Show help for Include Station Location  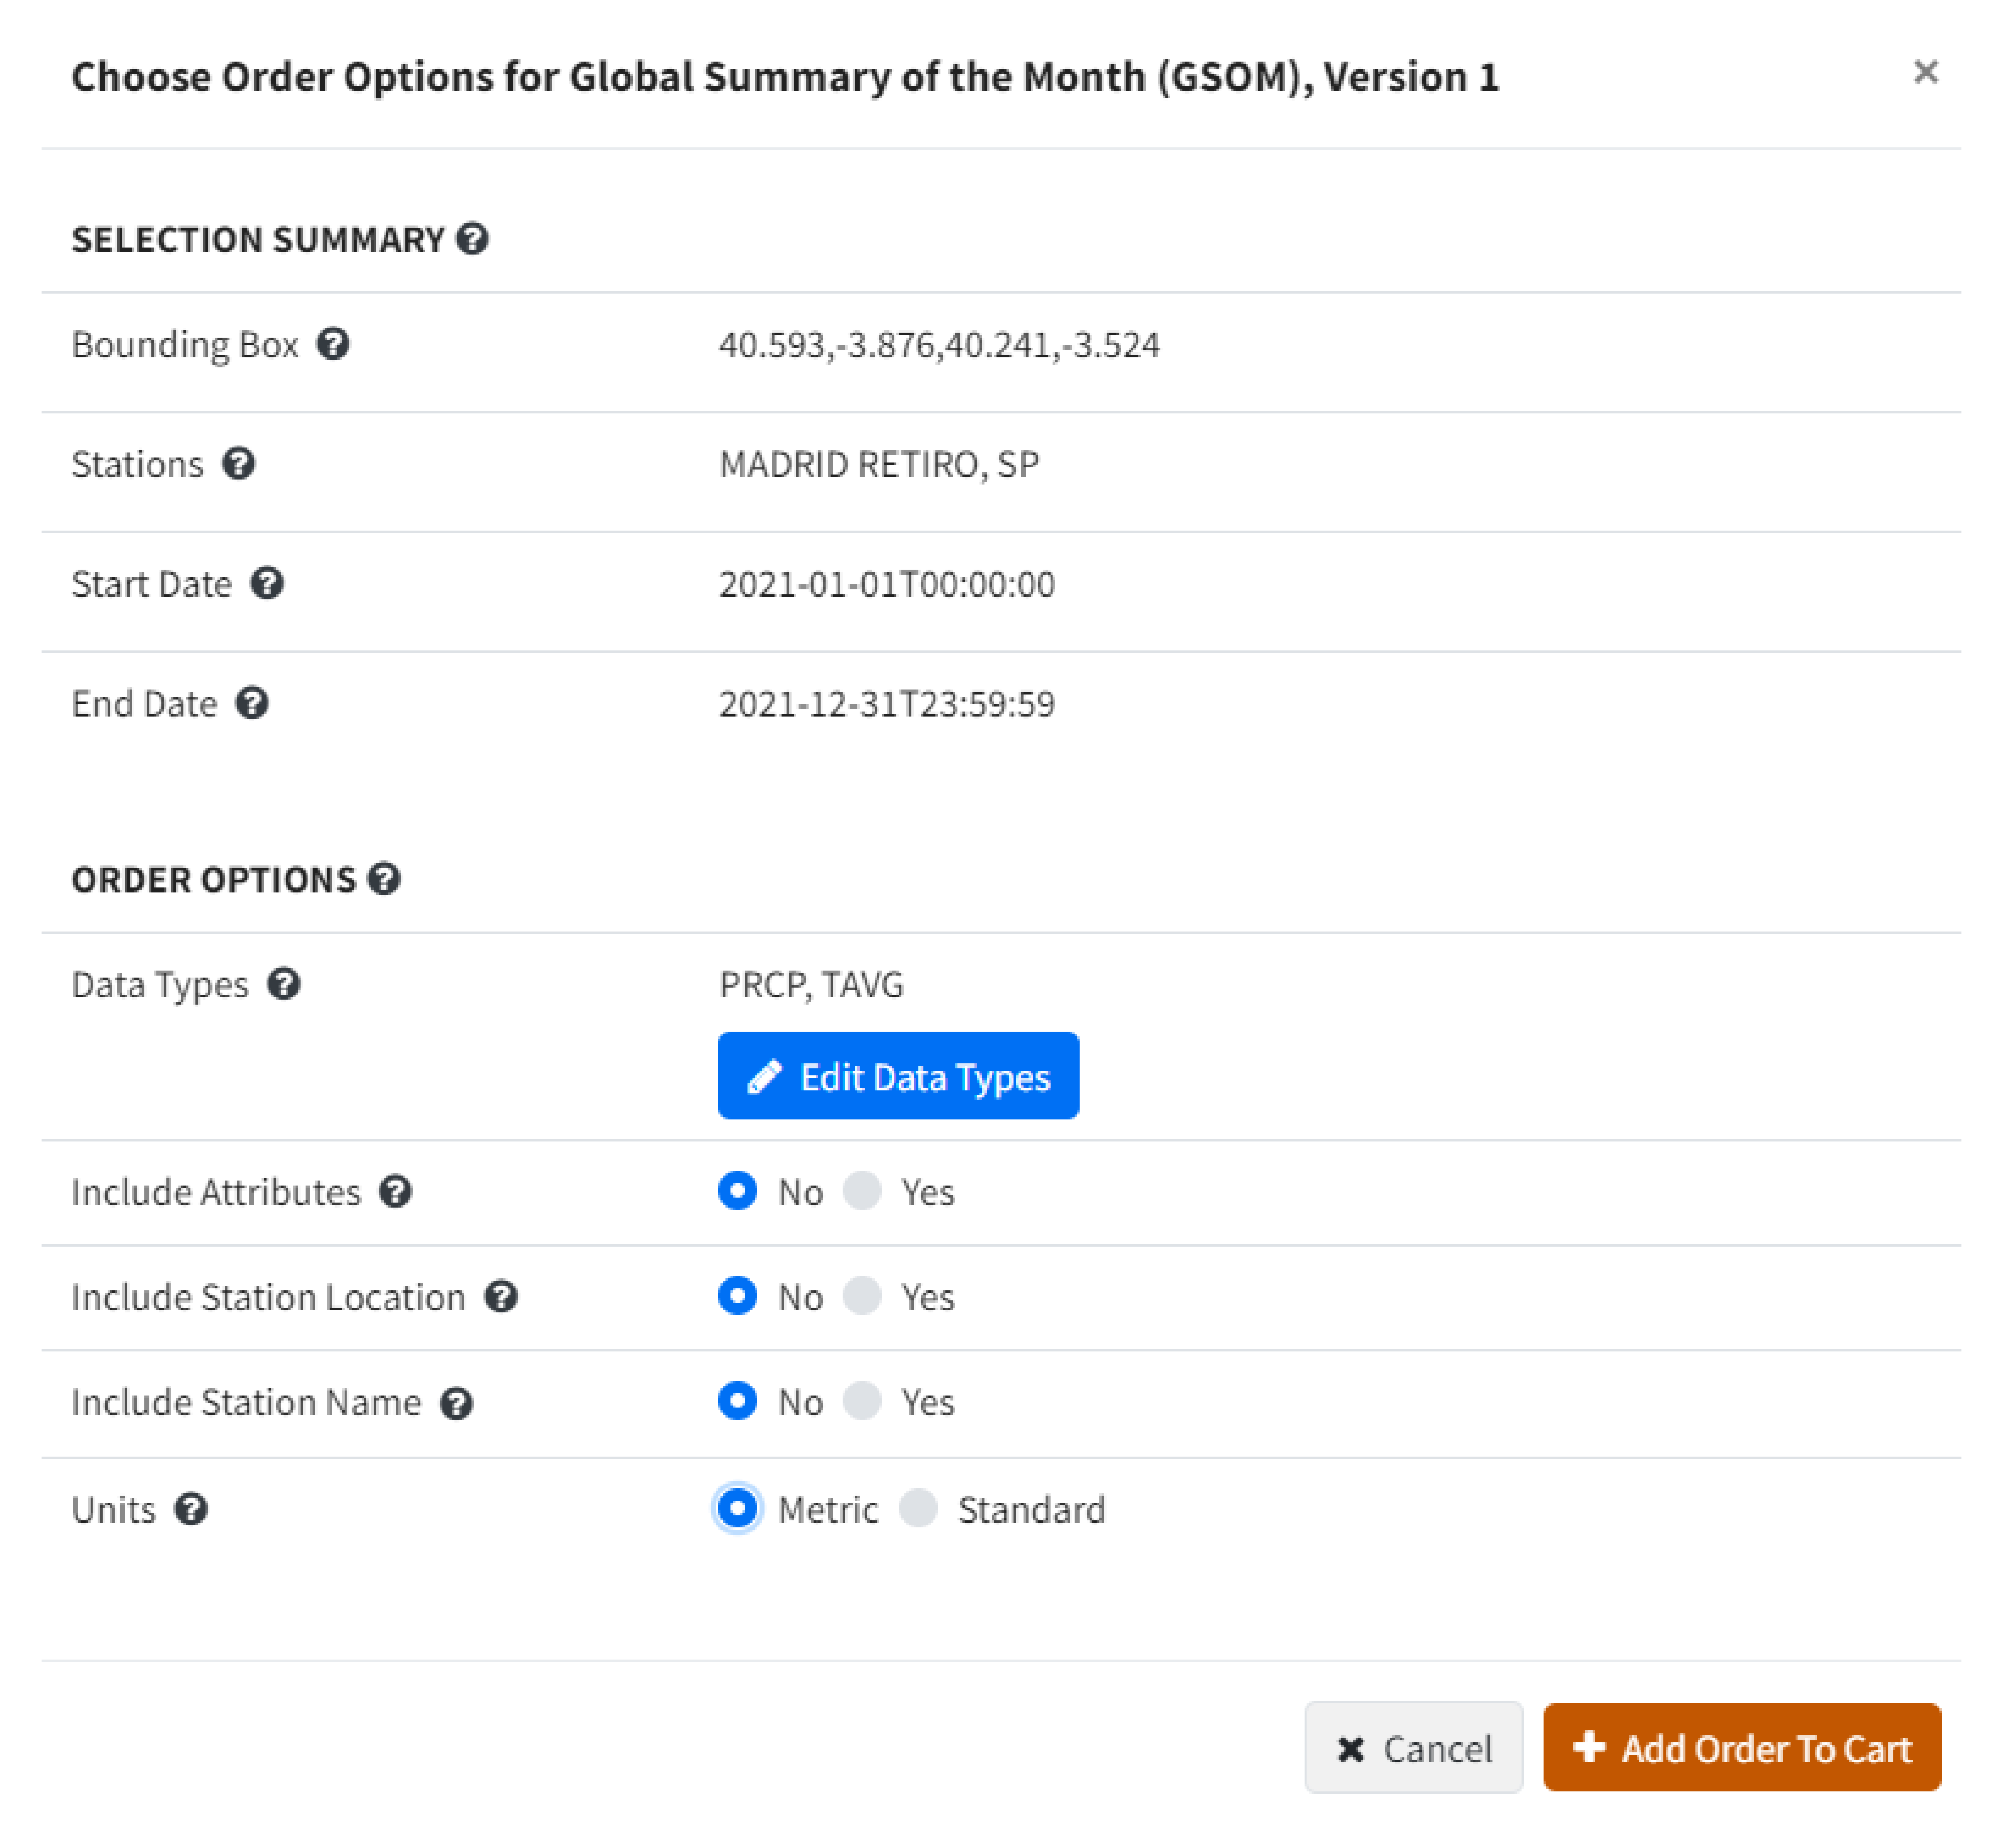pos(501,1297)
